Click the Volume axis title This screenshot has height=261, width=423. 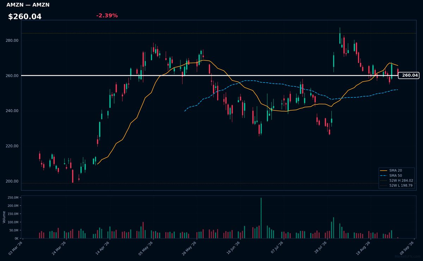(4, 217)
